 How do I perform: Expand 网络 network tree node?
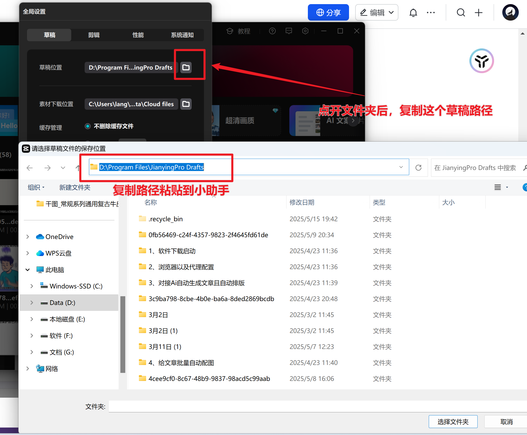pyautogui.click(x=28, y=369)
